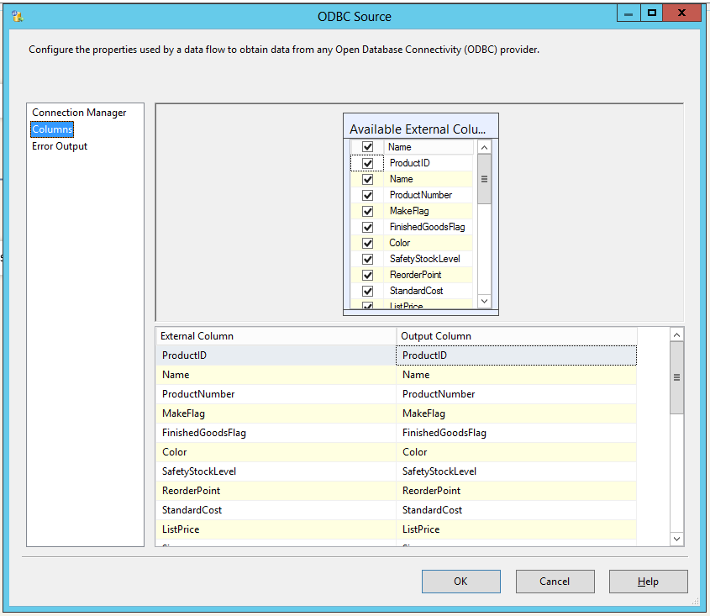710x616 pixels.
Task: Uncheck the StandardCost column checkbox
Action: pos(367,290)
